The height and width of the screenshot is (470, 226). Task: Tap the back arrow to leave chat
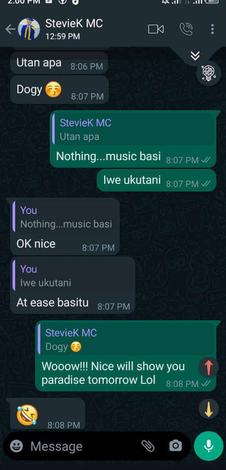tap(10, 30)
